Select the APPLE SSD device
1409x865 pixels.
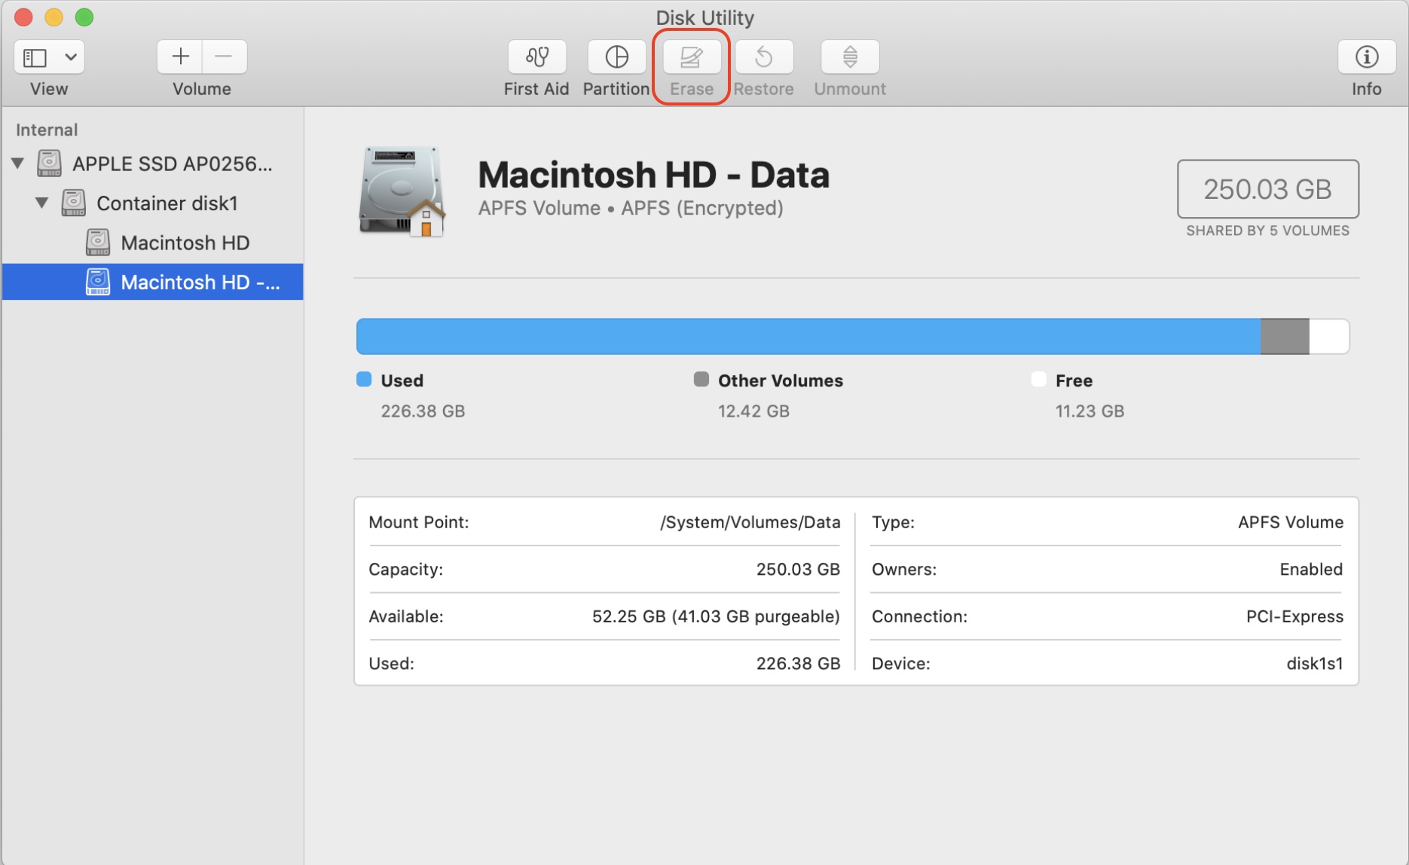coord(172,163)
